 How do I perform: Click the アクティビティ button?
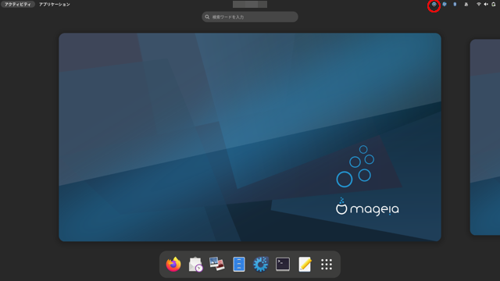17,5
